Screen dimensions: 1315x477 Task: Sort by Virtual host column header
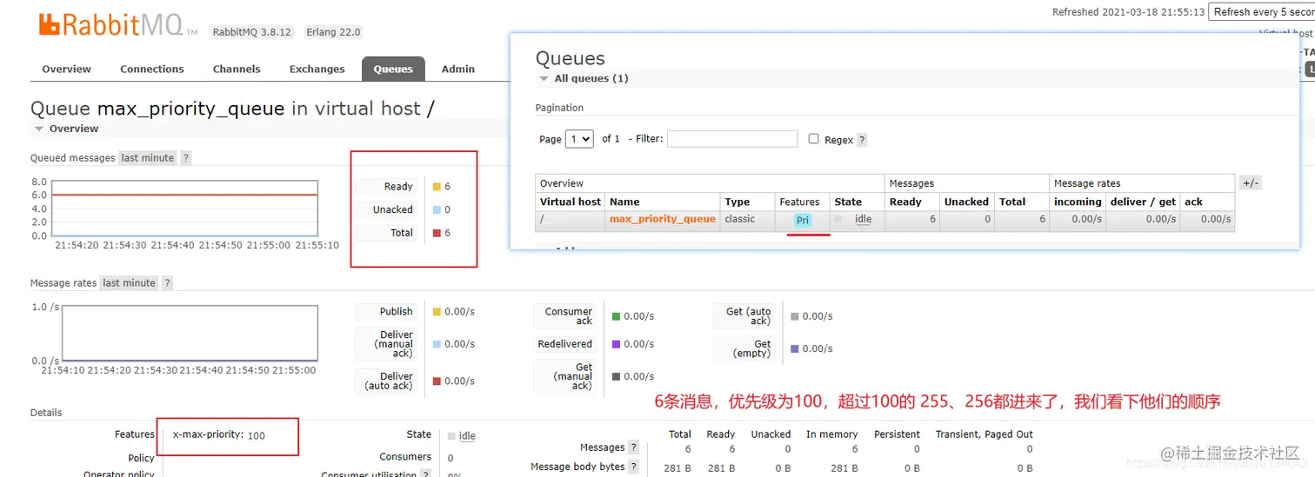coord(571,202)
